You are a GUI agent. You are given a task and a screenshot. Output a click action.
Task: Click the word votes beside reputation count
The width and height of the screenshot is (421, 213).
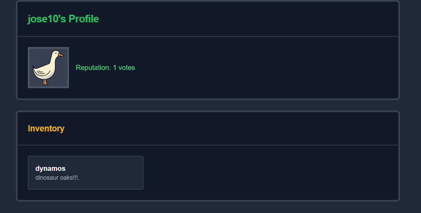(127, 68)
